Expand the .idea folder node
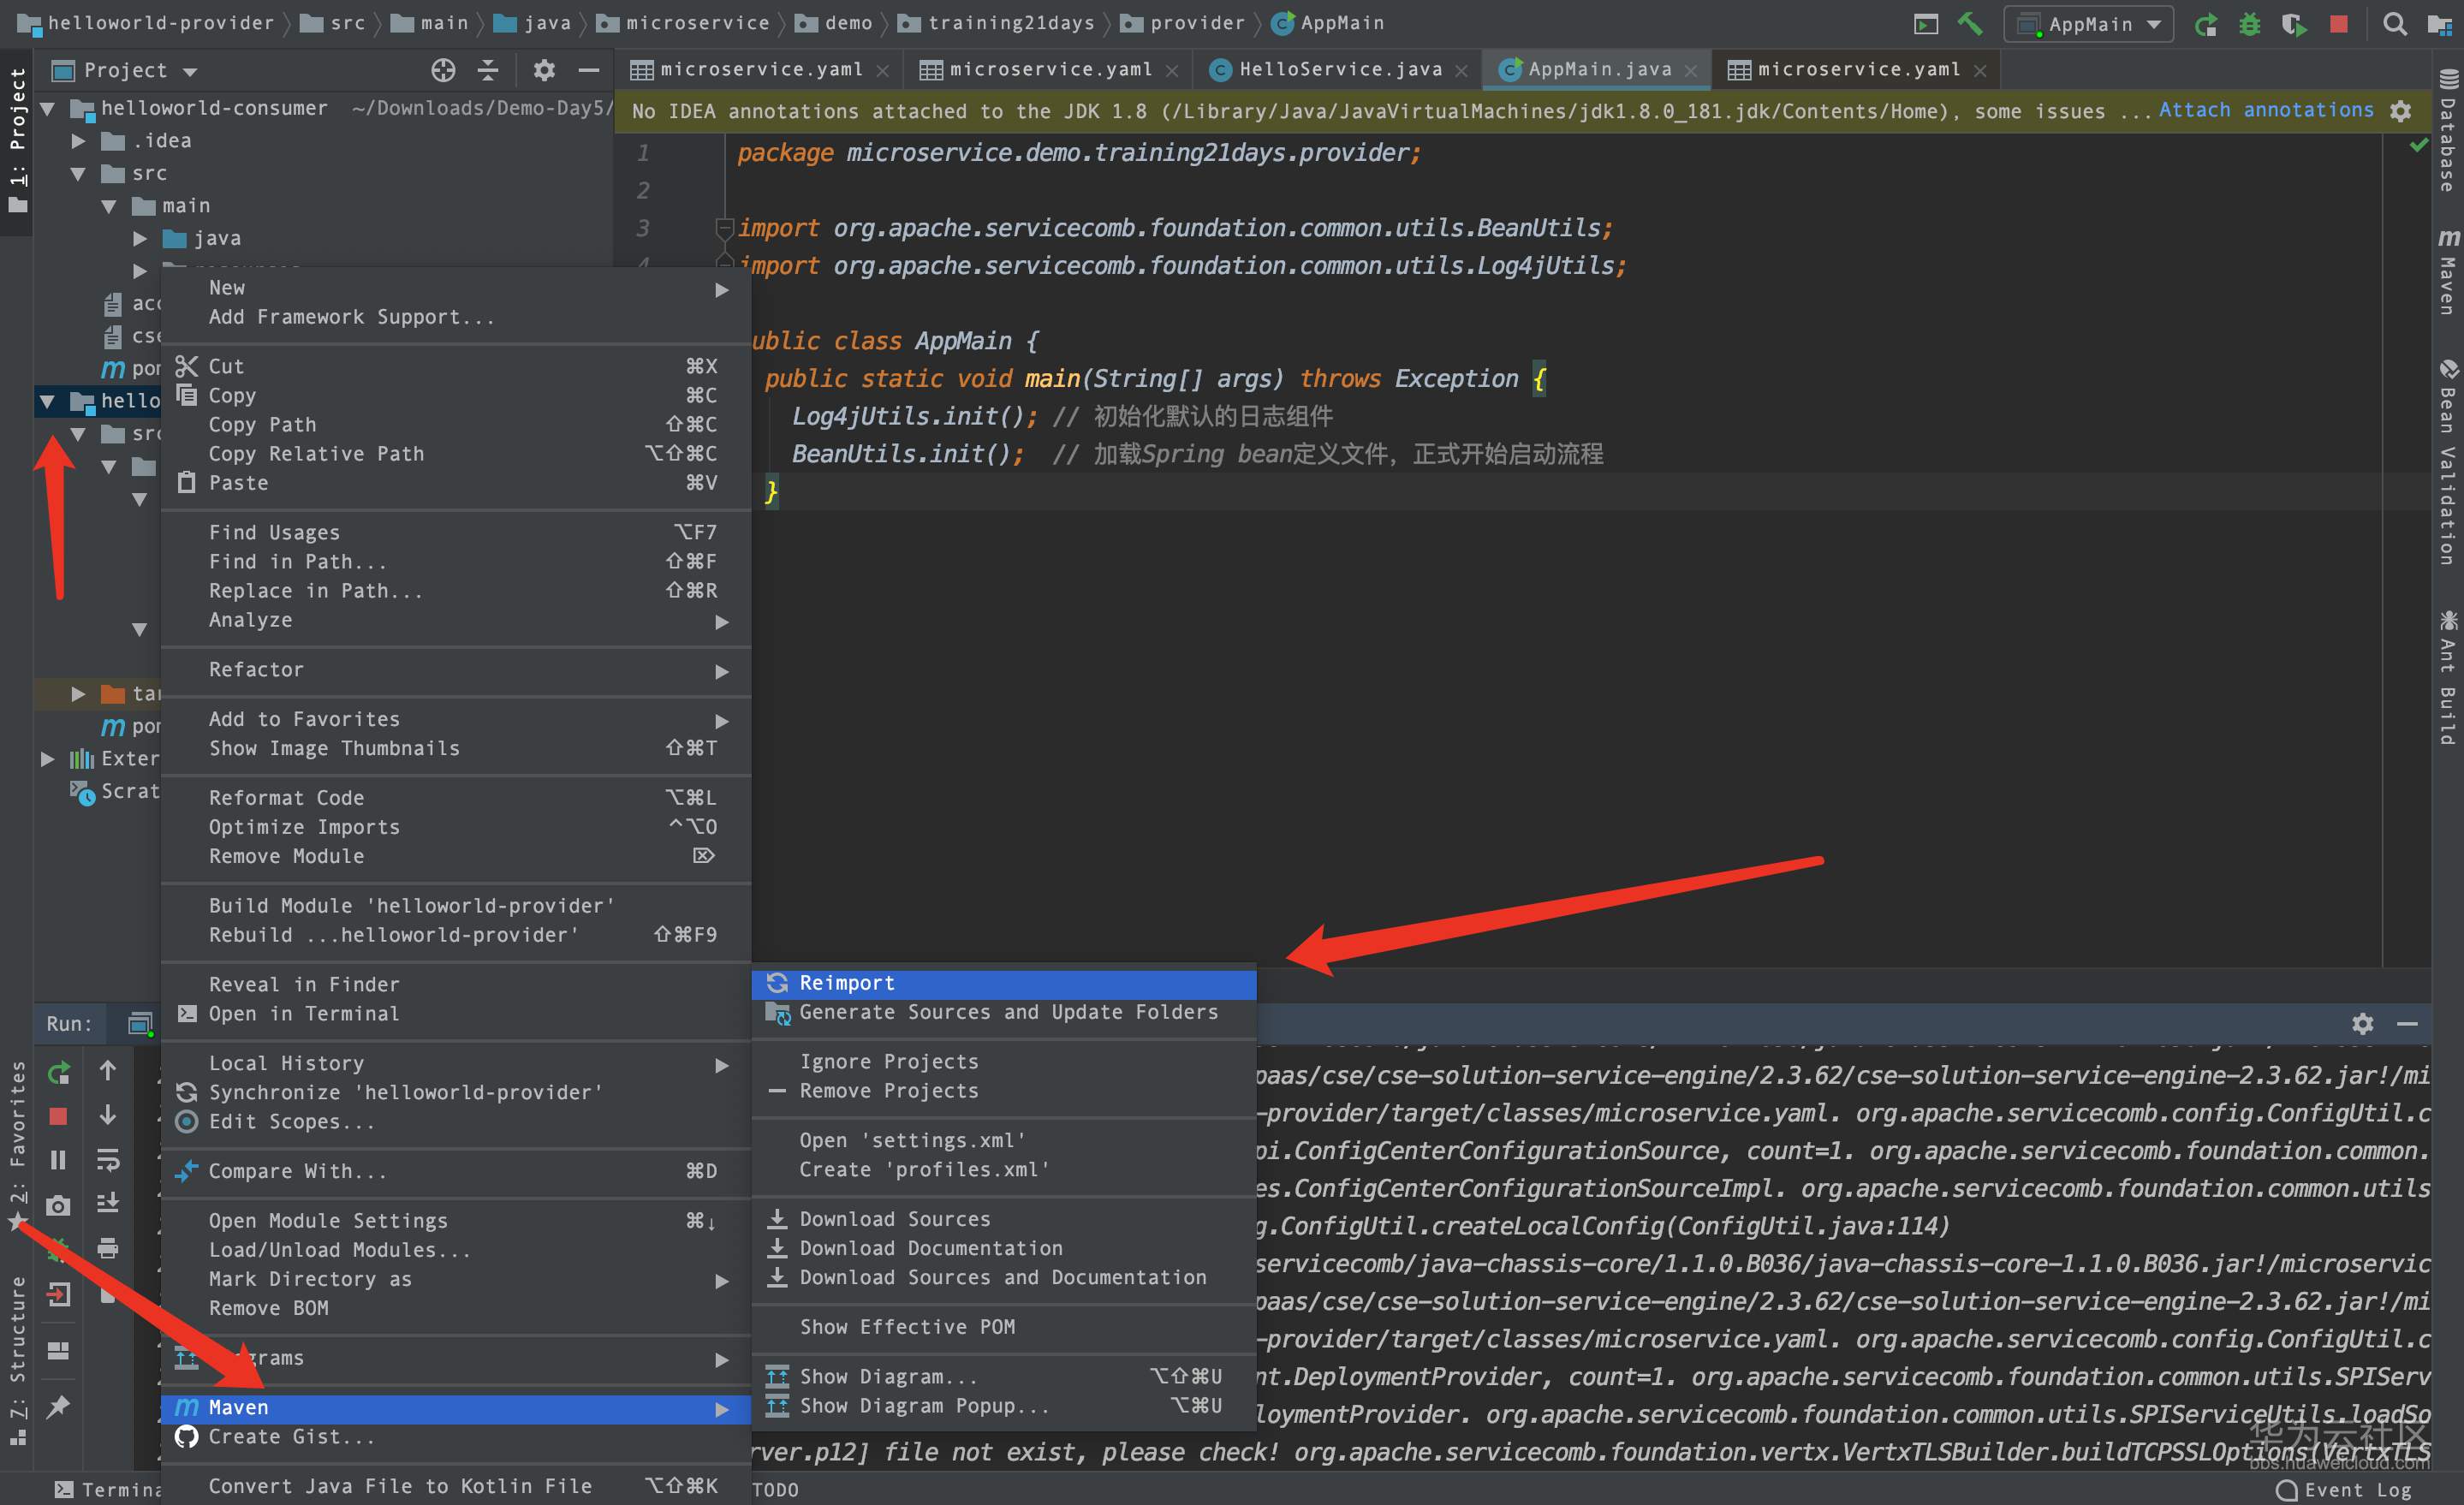The image size is (2464, 1505). 78,141
